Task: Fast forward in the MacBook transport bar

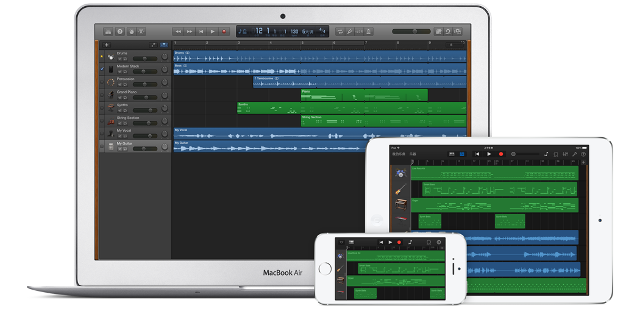Action: coord(190,32)
